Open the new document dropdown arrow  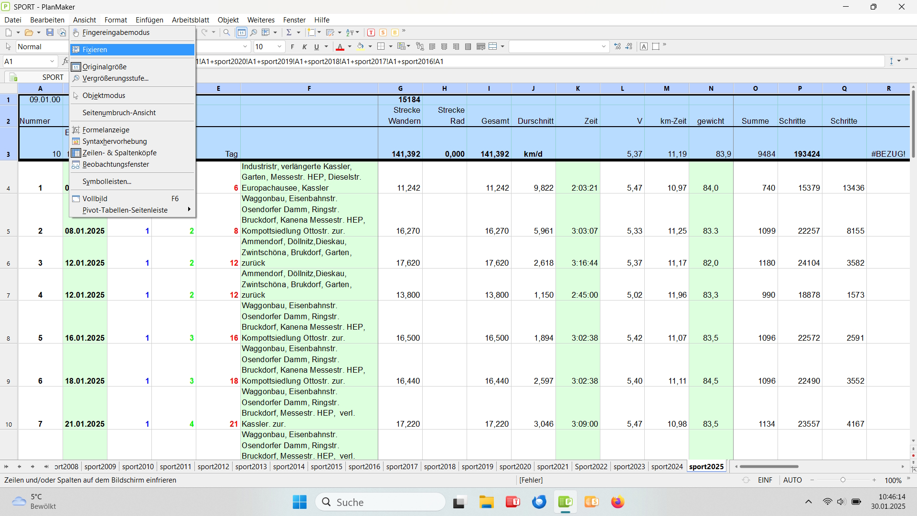(18, 32)
